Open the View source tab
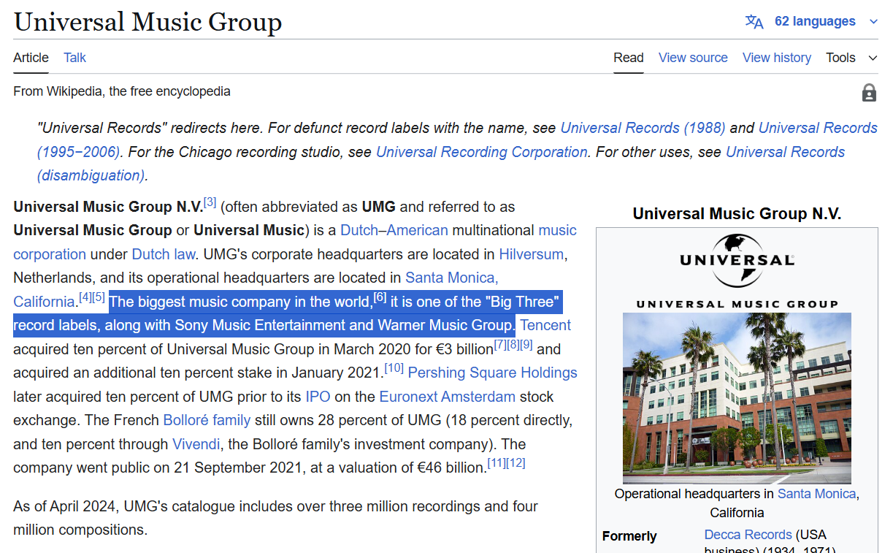Screen dimensions: 893x553 tap(693, 58)
